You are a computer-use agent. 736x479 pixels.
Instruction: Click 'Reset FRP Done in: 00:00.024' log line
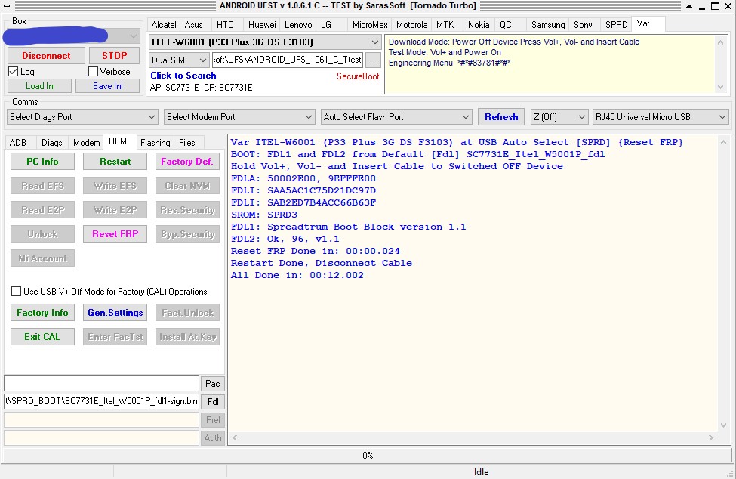[315, 251]
